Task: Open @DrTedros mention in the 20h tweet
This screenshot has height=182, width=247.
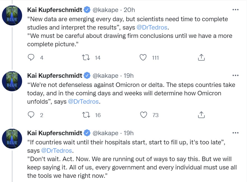Action: point(152,28)
